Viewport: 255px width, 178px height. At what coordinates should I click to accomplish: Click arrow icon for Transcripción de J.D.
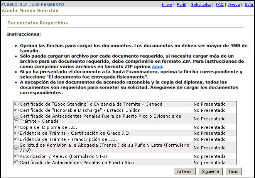coord(16,139)
